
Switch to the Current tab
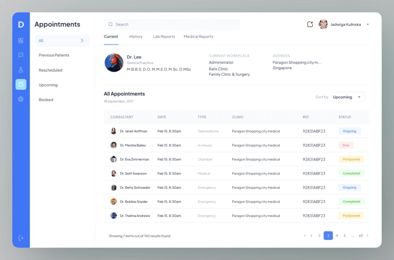[111, 36]
